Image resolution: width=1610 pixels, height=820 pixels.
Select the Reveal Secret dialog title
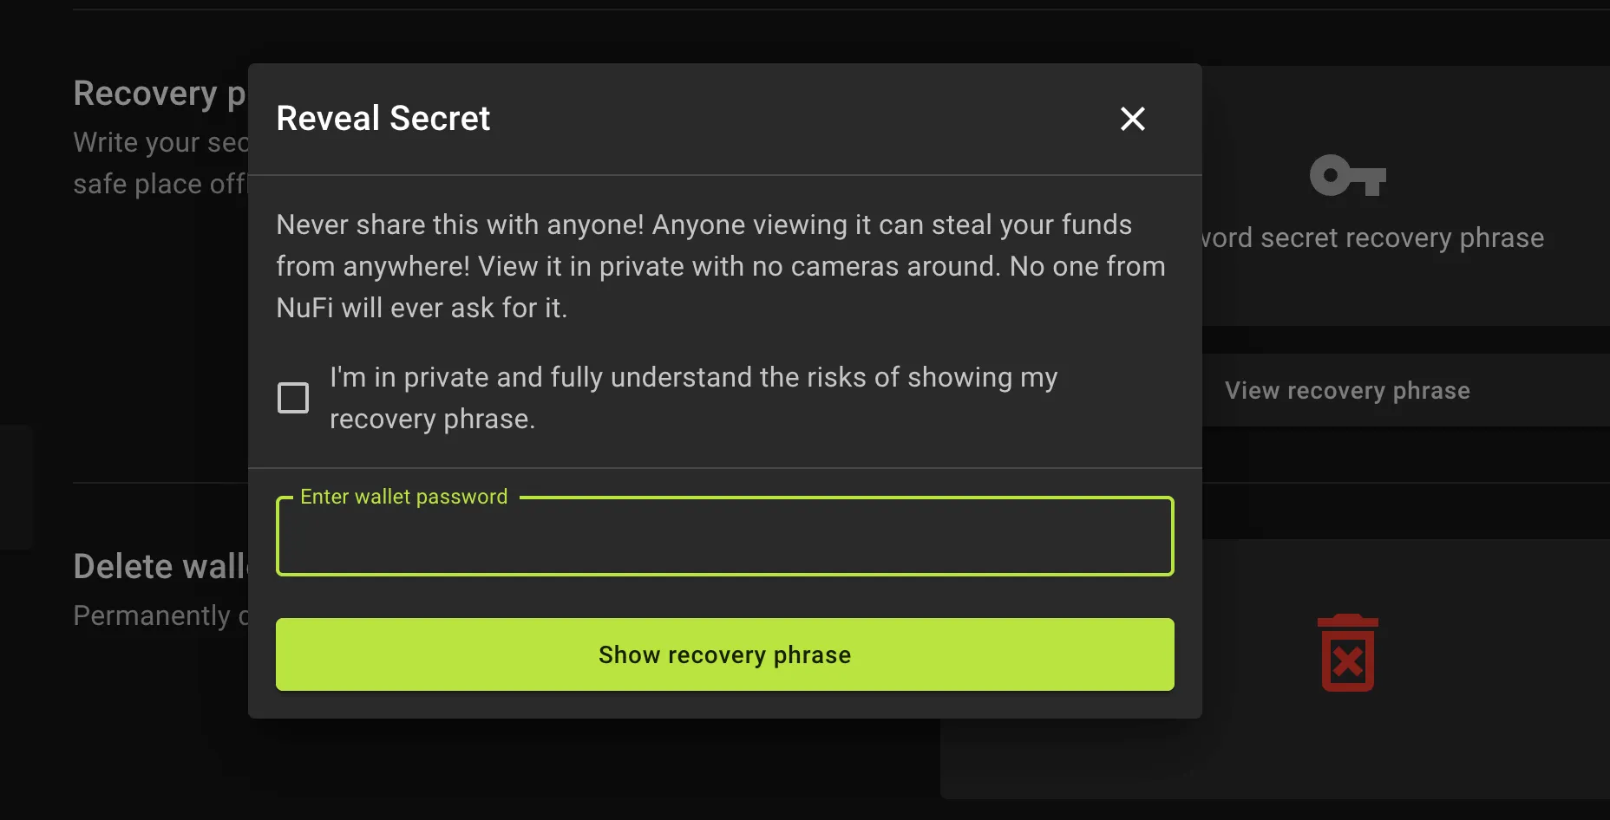[383, 118]
